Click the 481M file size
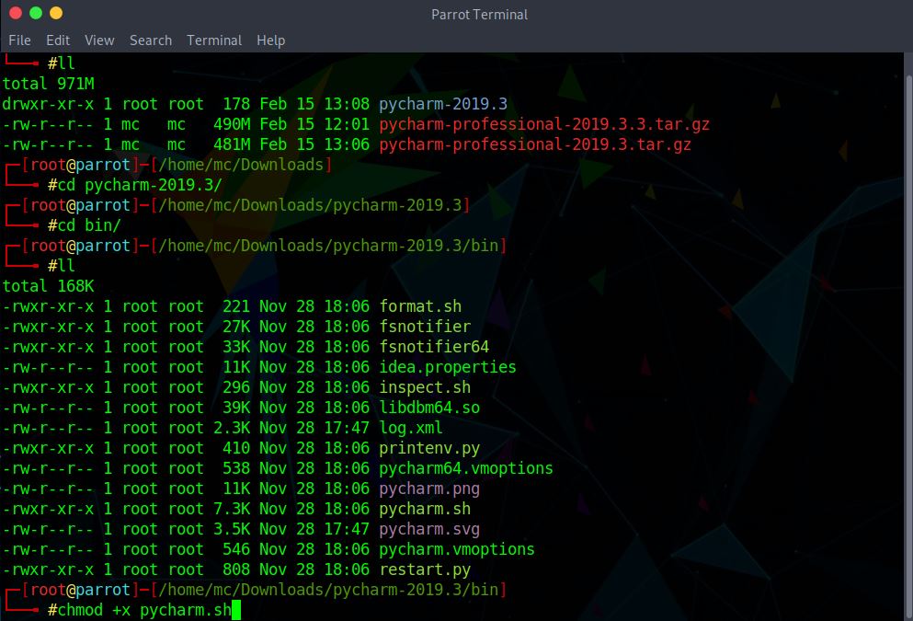 coord(232,144)
